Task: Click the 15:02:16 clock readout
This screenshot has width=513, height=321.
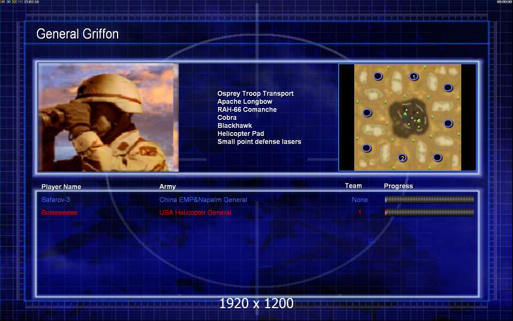Action: coord(32,2)
